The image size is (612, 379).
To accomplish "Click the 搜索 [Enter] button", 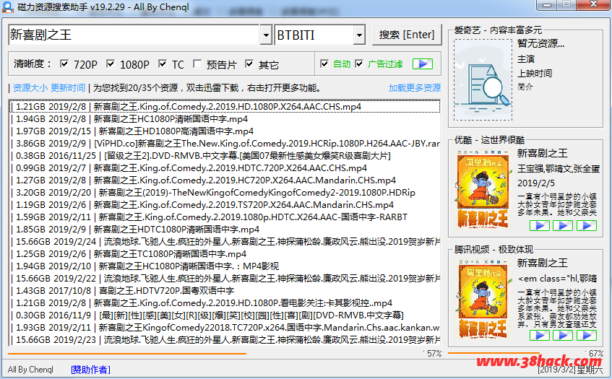I will [x=407, y=35].
